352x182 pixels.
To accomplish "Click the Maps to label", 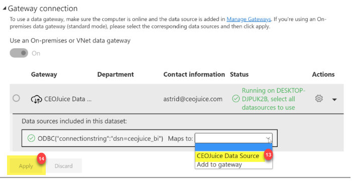I will point(180,138).
